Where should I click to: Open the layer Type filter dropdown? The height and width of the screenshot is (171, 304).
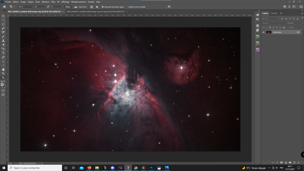(x=270, y=19)
